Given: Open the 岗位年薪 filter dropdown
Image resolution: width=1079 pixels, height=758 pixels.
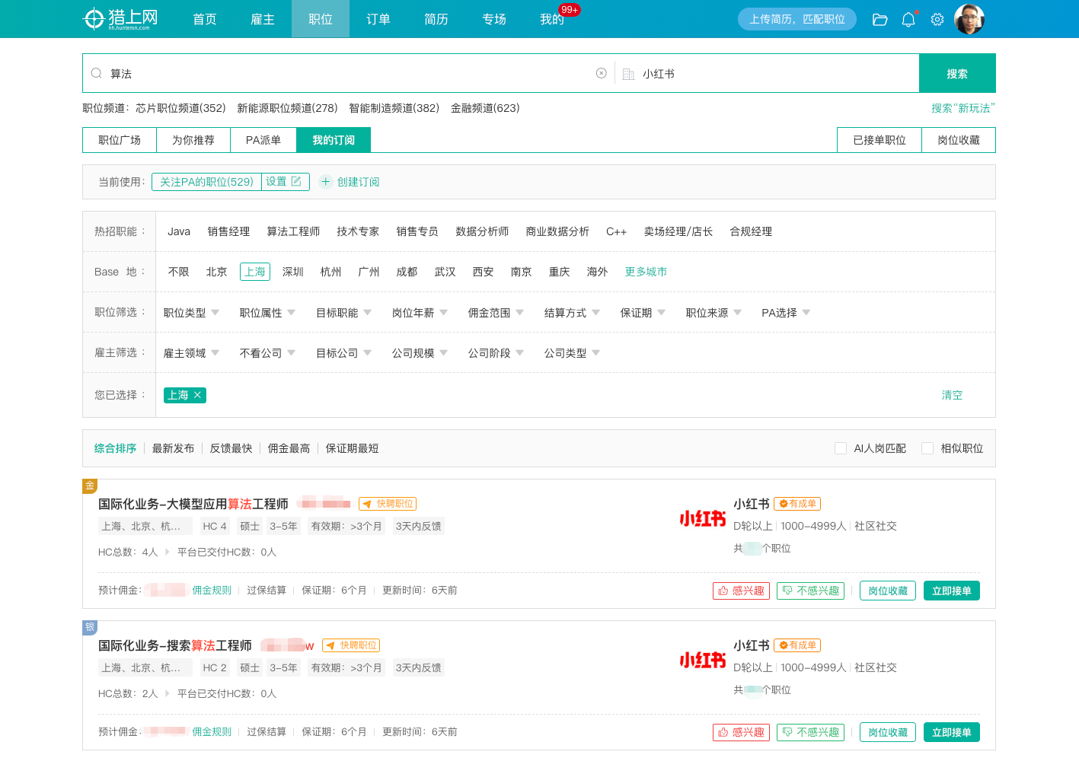Looking at the screenshot, I should [420, 313].
